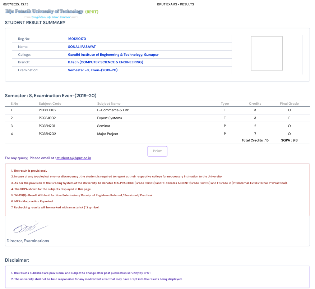Click the Disclaimer heading
The width and height of the screenshot is (315, 289).
[17, 260]
